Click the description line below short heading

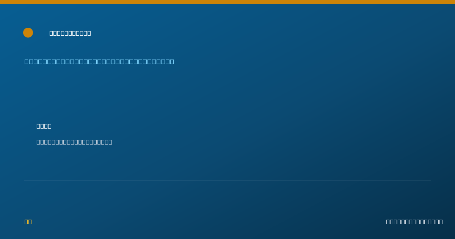[74, 142]
